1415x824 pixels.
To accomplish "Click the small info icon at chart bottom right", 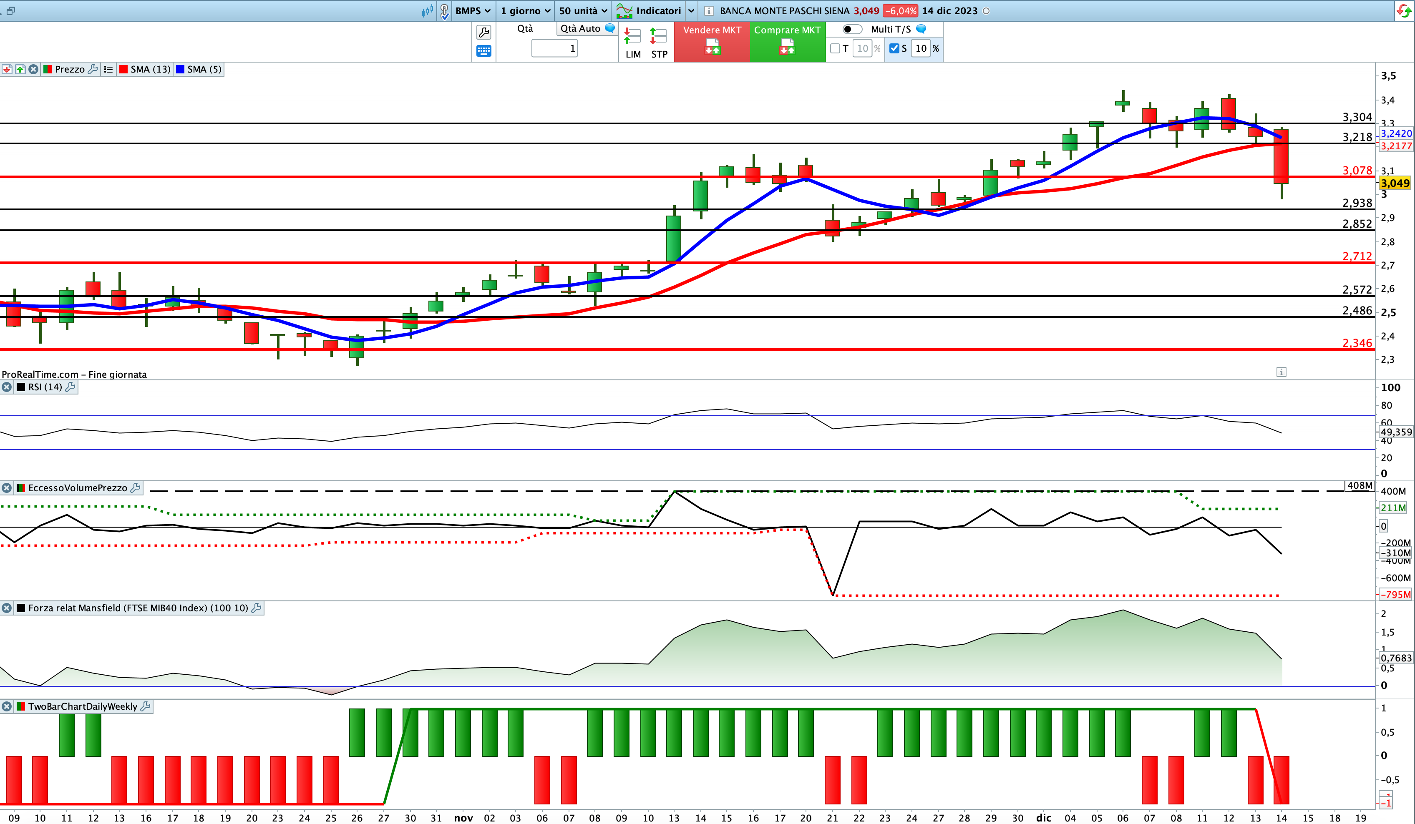I will tap(1282, 372).
